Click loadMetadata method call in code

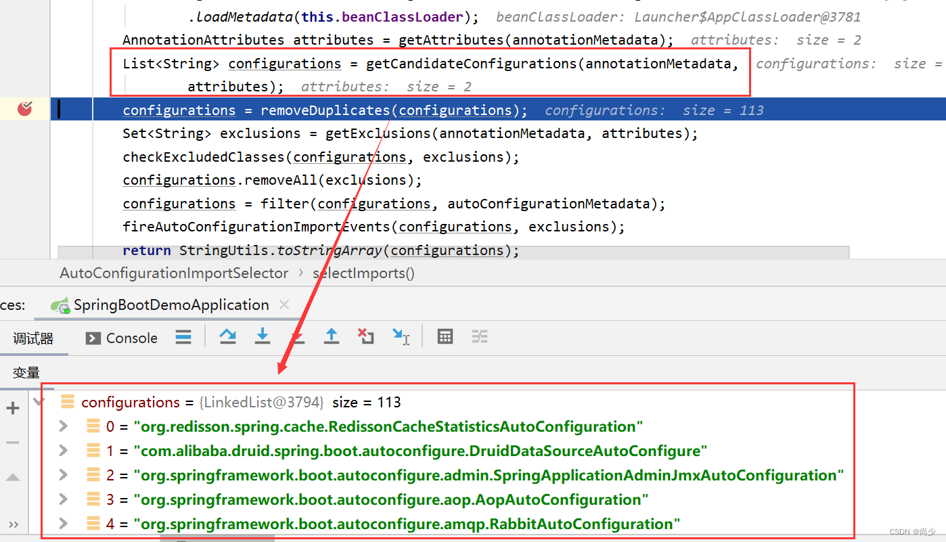(x=244, y=16)
